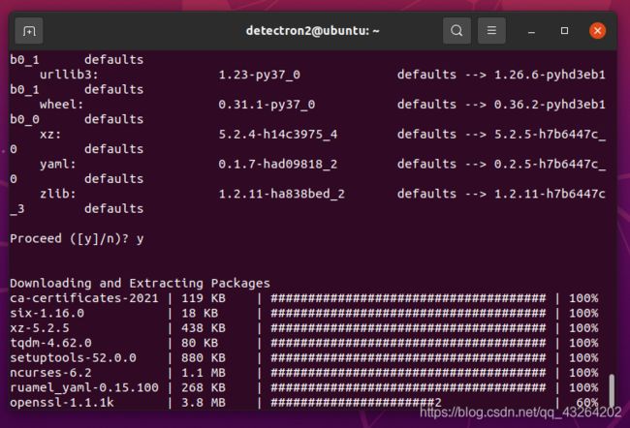The image size is (630, 428).
Task: Click version 5.2.4-h14c3975_4
Action: [278, 134]
